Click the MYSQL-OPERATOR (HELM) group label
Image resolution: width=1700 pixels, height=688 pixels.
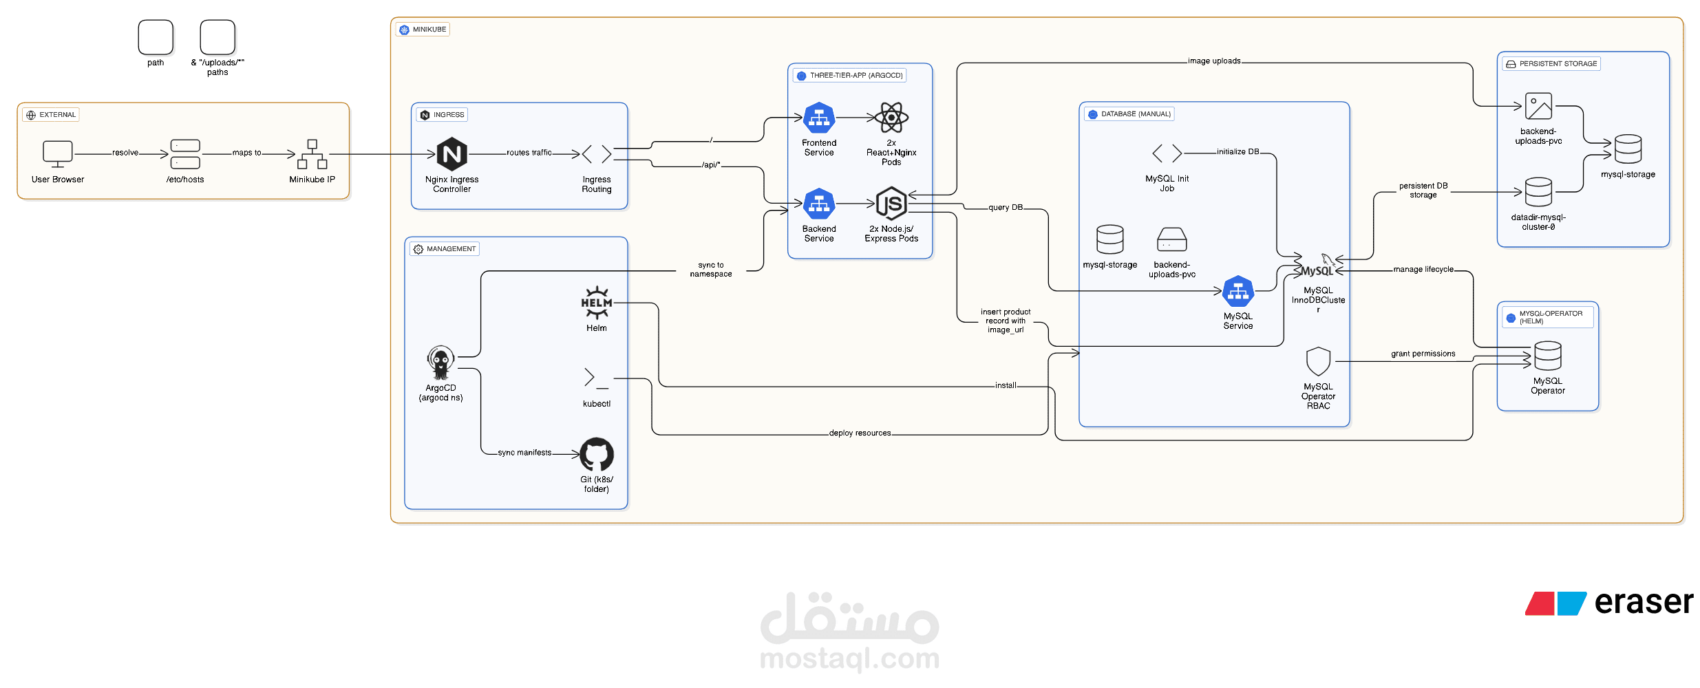point(1547,317)
